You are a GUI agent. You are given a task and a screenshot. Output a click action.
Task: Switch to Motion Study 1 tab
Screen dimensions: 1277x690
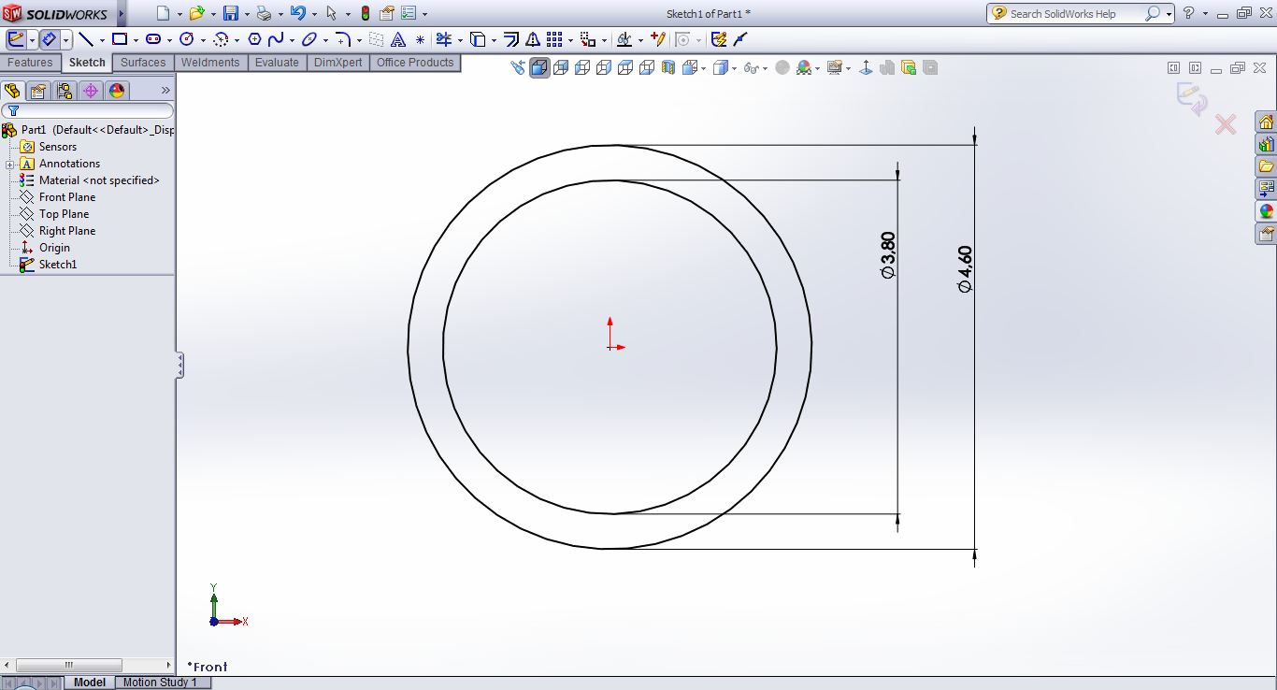pyautogui.click(x=160, y=683)
